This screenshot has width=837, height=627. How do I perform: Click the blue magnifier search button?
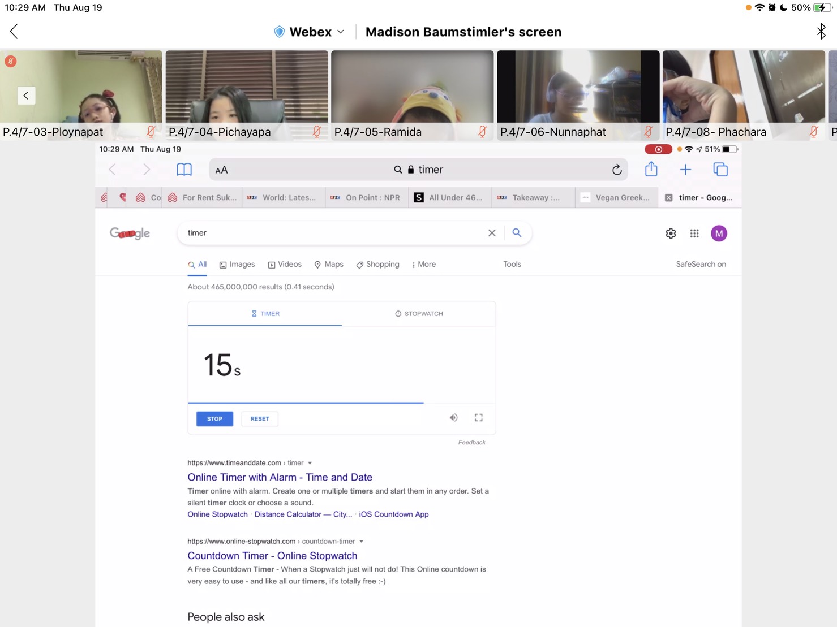click(517, 232)
